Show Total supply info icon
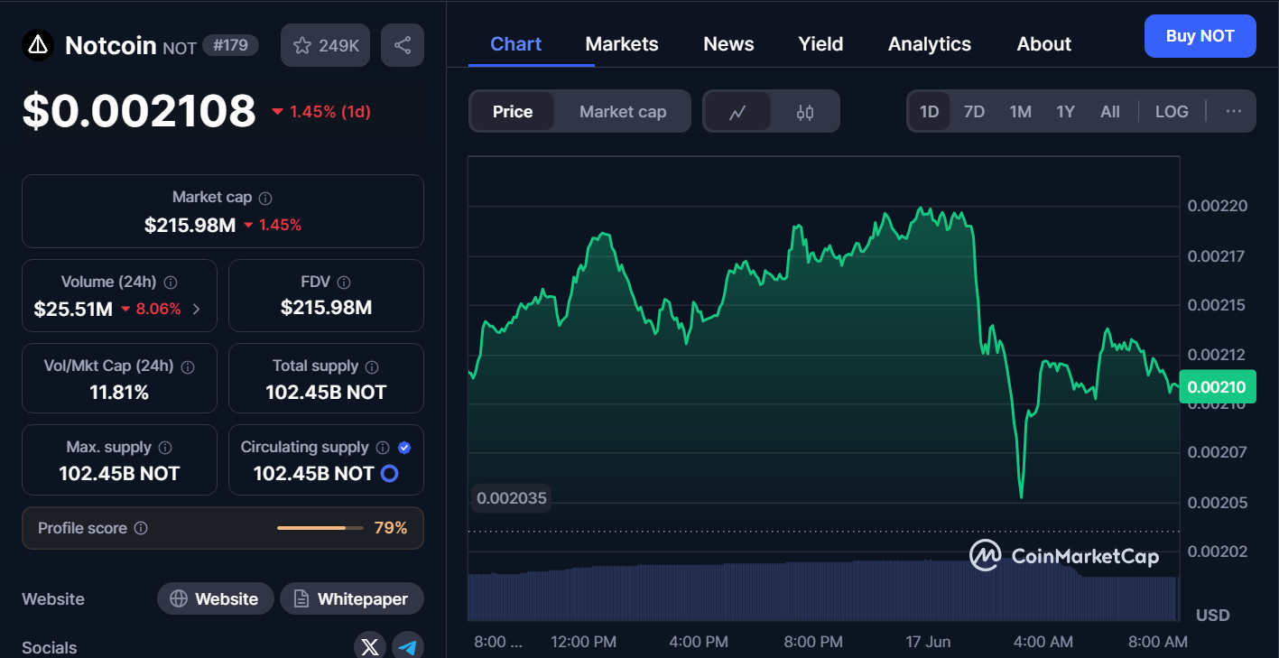 pos(372,366)
